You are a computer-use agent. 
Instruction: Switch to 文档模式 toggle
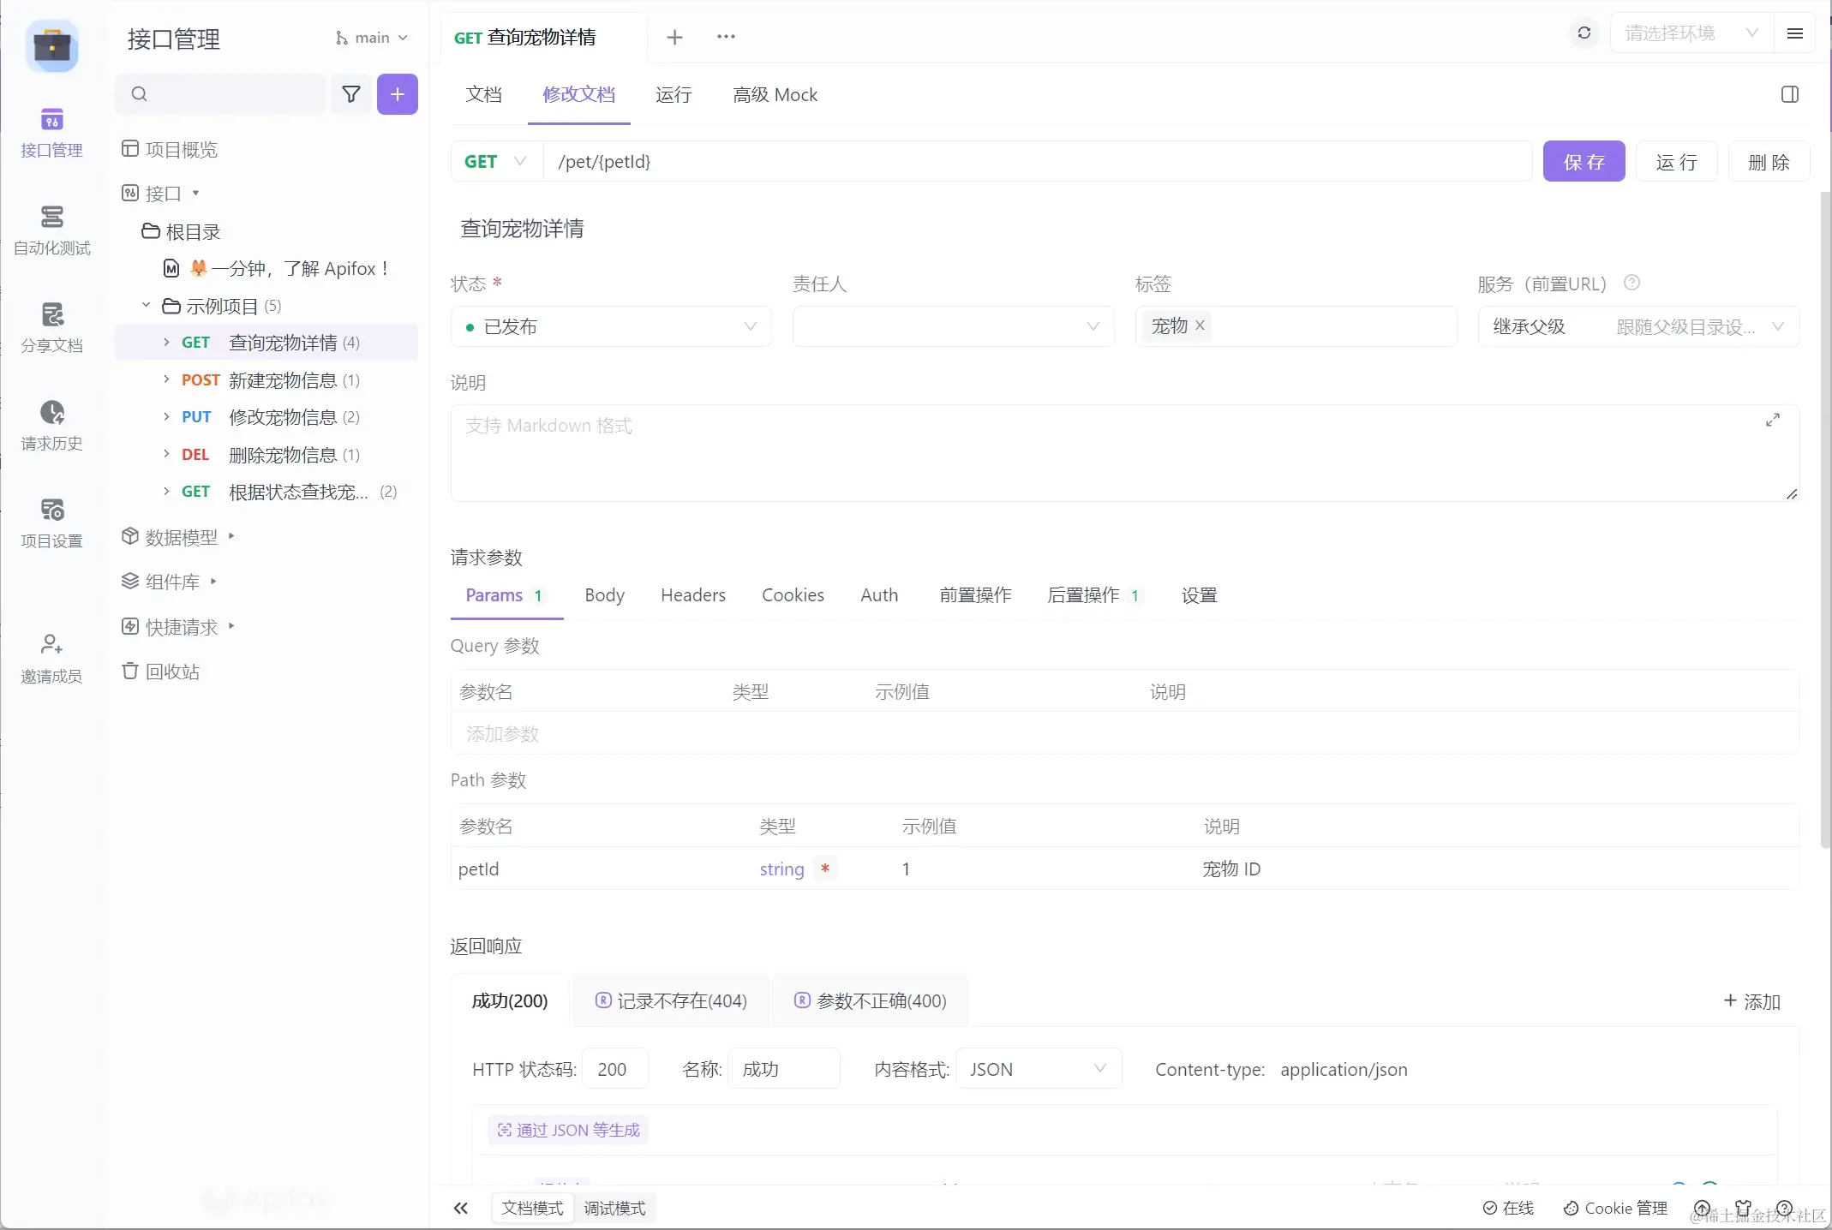[532, 1208]
